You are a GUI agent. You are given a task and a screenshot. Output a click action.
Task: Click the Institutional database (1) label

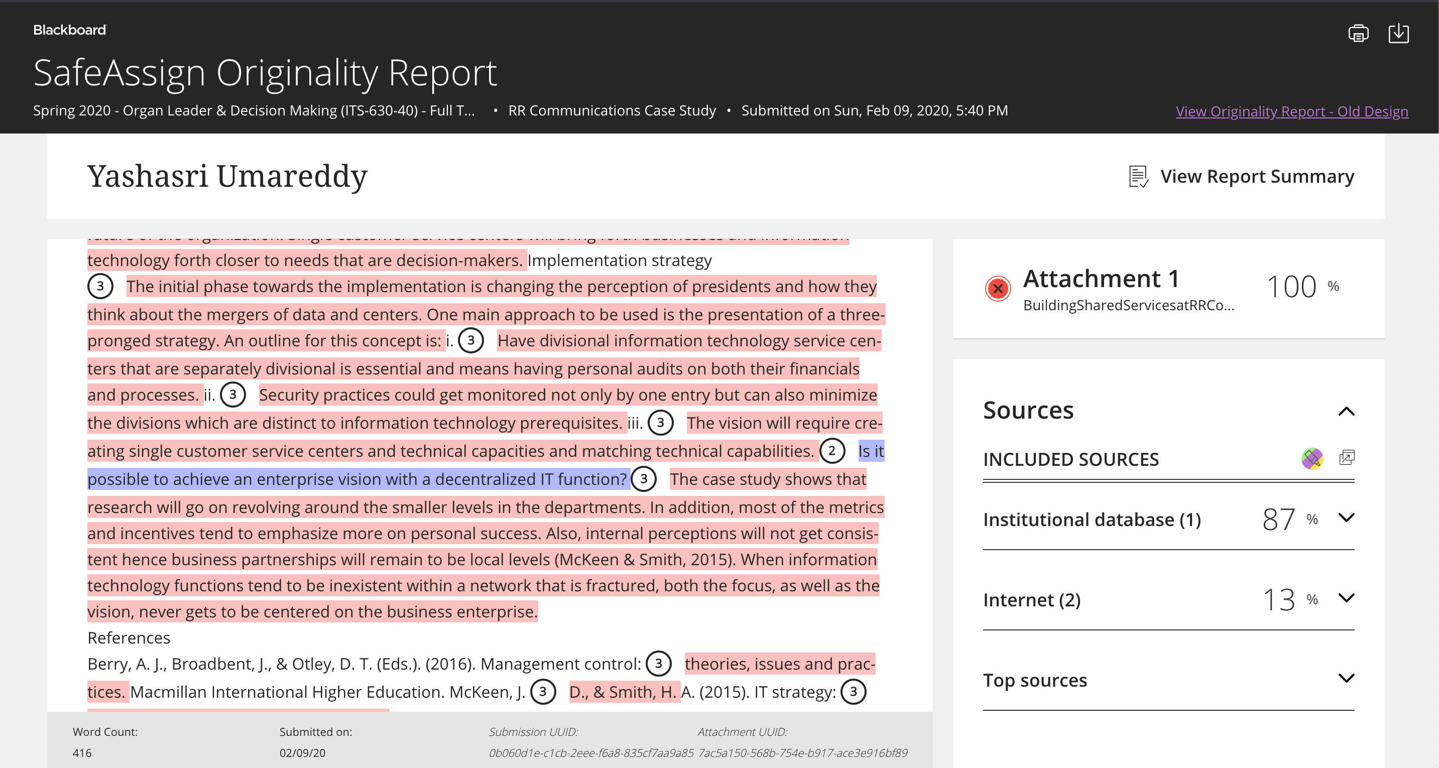(1092, 520)
